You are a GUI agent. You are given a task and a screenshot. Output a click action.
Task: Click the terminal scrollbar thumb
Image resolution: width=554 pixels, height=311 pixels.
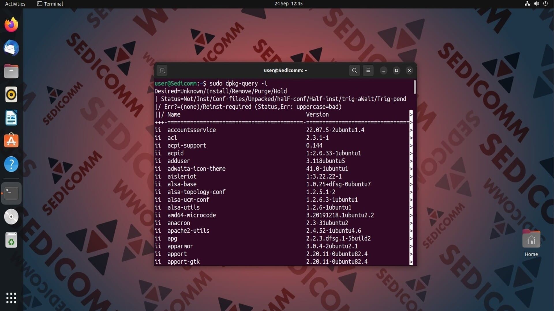[x=415, y=87]
